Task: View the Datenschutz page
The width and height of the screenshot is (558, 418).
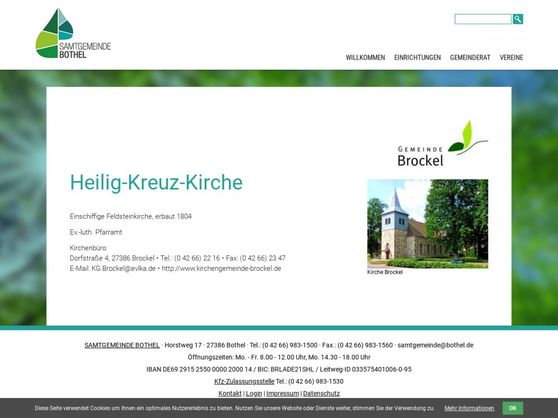Action: pyautogui.click(x=321, y=393)
